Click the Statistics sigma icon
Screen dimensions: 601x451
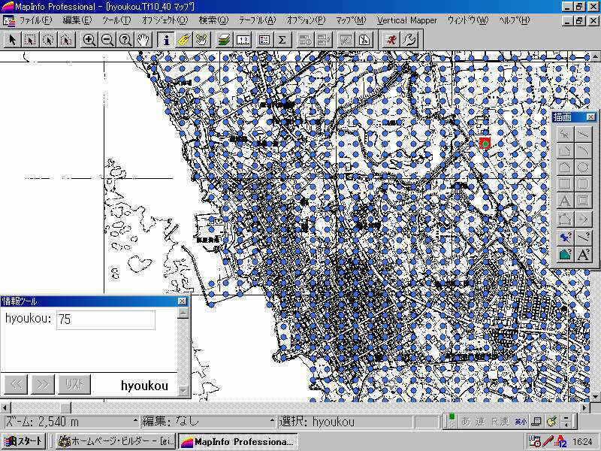pyautogui.click(x=282, y=40)
